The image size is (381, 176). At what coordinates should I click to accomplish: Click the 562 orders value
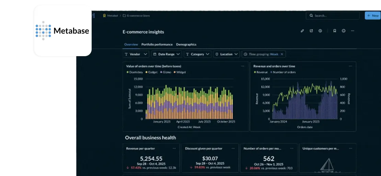coord(268,159)
